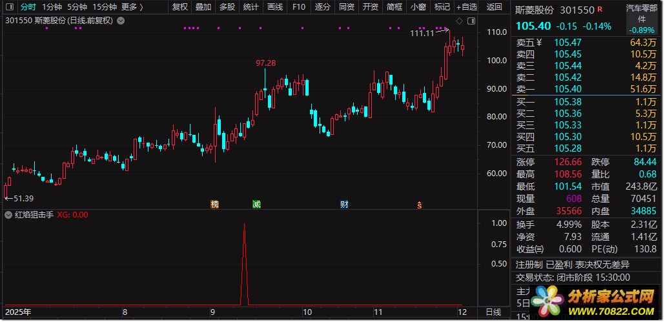Screen dimensions: 665x322
Task: Click the red R badge beside 301550
Action: click(x=600, y=9)
